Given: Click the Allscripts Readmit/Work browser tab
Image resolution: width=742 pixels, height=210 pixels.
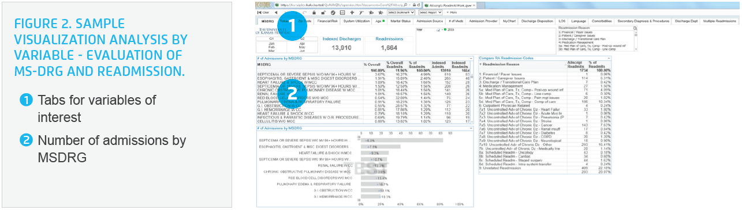Looking at the screenshot, I should coord(449,5).
